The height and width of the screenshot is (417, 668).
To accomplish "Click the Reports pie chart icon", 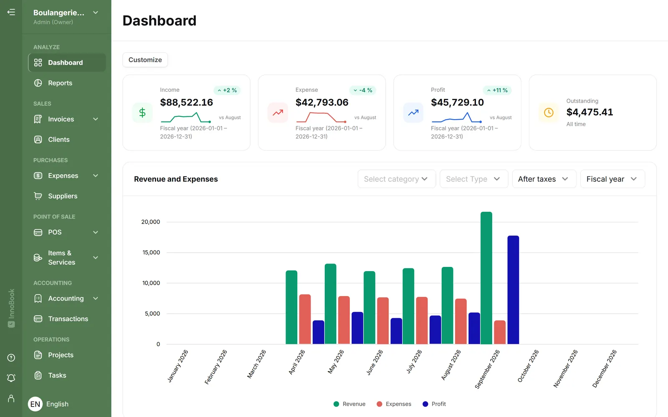I will (x=38, y=83).
